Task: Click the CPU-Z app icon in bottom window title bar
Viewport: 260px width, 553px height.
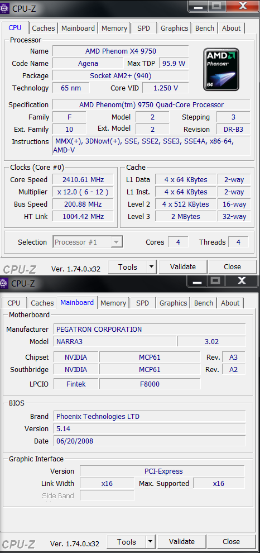Action: [4, 283]
